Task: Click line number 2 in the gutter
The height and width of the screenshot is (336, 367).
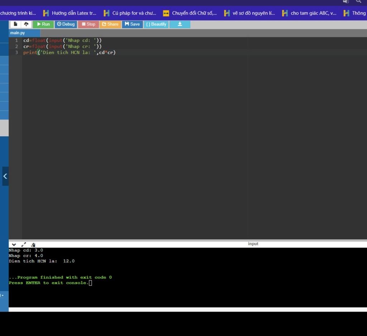Action: click(16, 46)
